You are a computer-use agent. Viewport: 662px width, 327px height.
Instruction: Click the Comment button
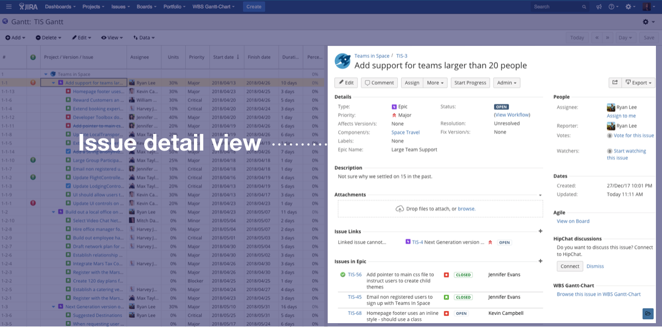379,83
